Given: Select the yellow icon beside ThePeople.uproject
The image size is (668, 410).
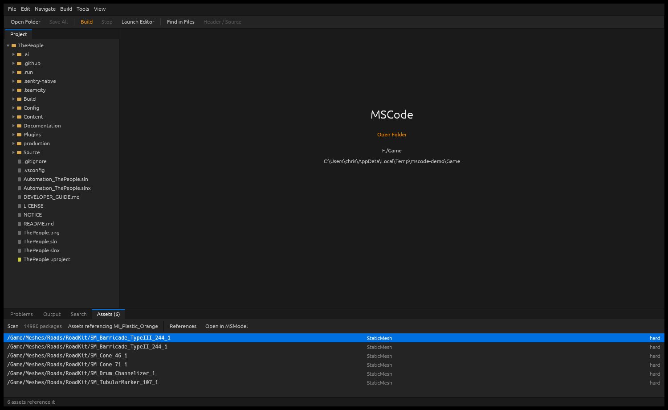Looking at the screenshot, I should (19, 259).
